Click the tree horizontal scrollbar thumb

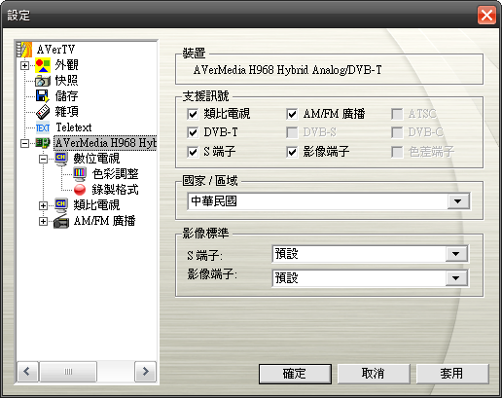click(68, 372)
